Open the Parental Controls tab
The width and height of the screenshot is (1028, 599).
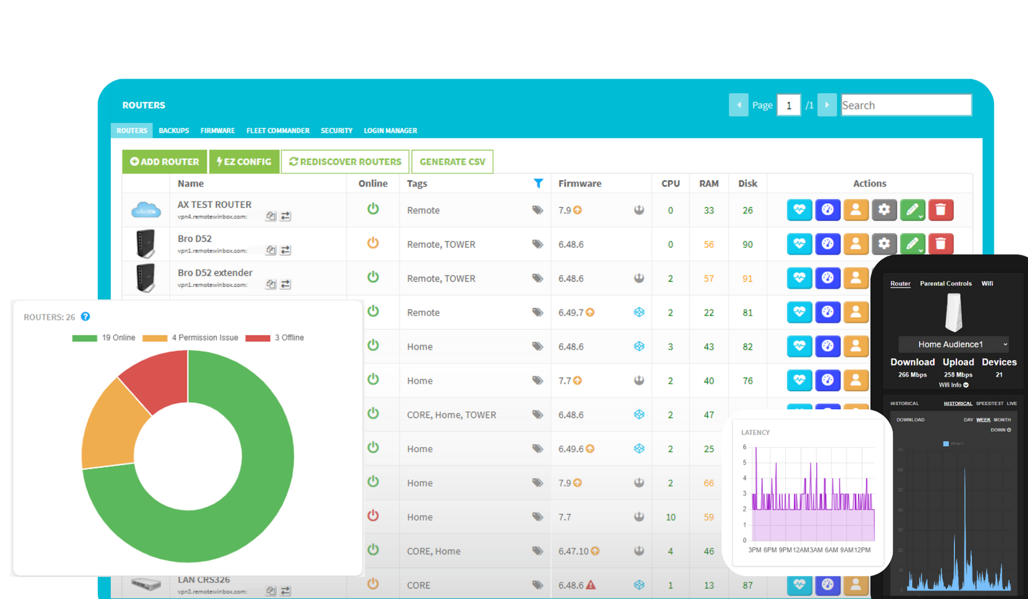[945, 283]
